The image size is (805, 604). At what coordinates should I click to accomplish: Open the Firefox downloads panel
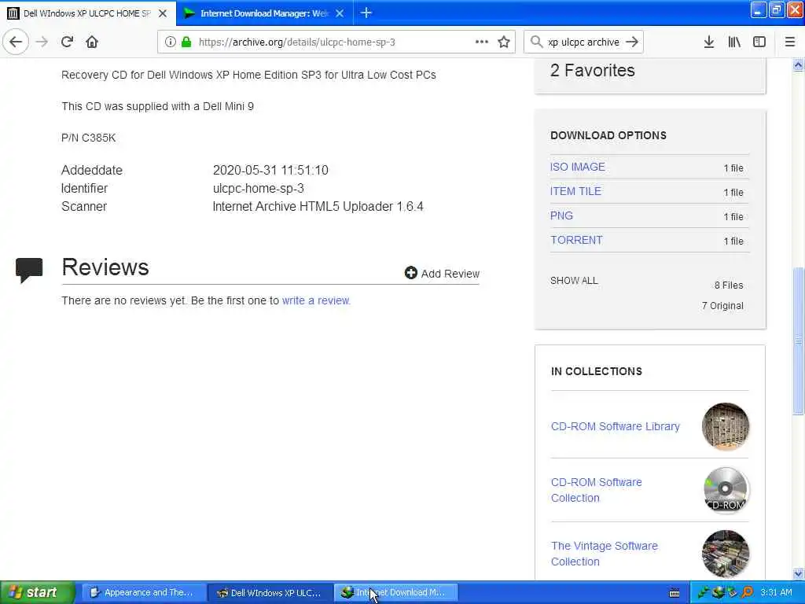[709, 42]
